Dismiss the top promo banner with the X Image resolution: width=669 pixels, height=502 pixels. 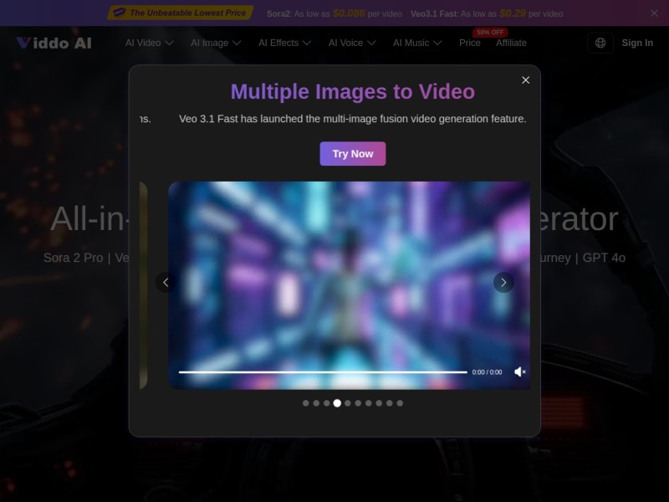656,13
